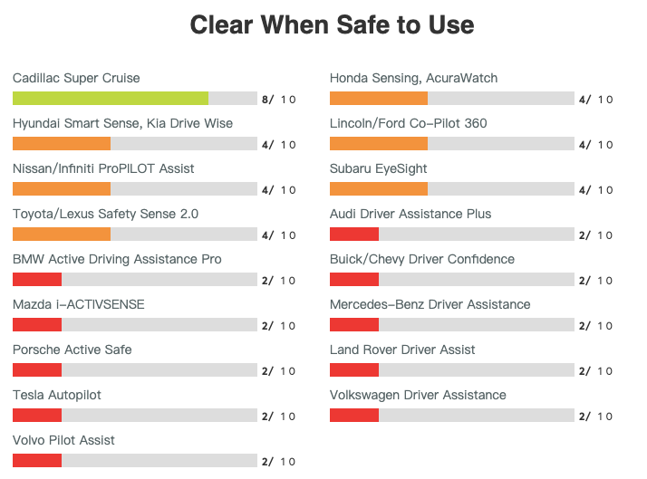Click the Cadillac Super Cruise green bar
This screenshot has height=479, width=647.
[111, 99]
